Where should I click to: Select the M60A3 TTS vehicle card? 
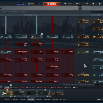tap(21, 60)
